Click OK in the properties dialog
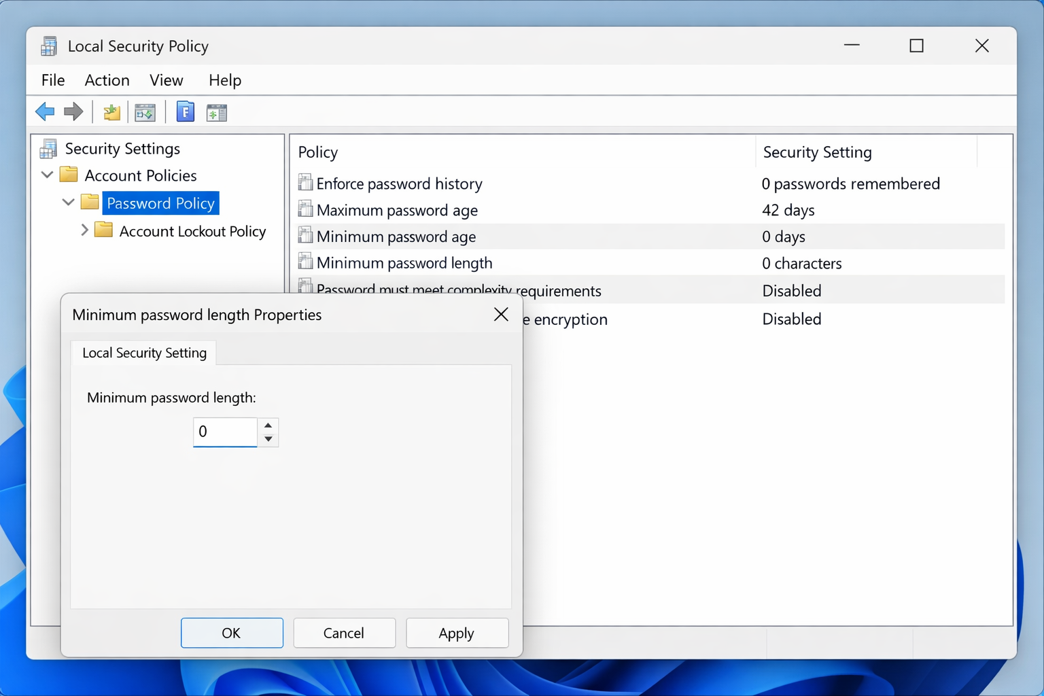This screenshot has height=696, width=1044. point(232,633)
